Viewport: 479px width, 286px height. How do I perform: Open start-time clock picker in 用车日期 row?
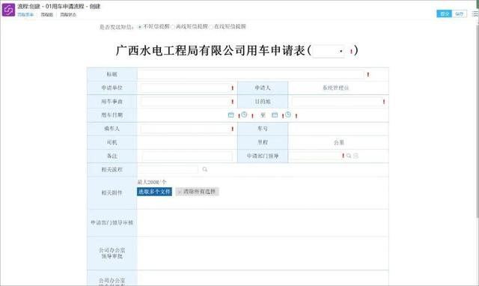click(244, 115)
